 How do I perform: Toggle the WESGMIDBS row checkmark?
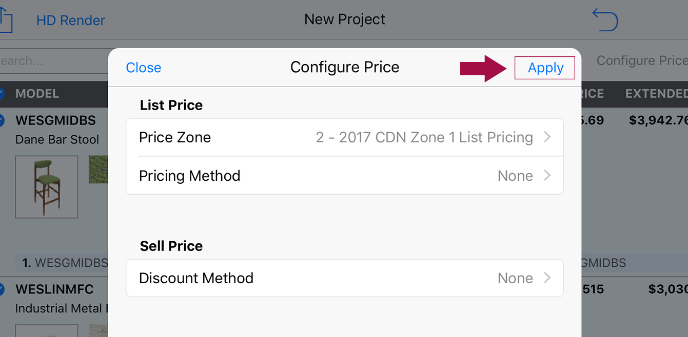[2, 121]
